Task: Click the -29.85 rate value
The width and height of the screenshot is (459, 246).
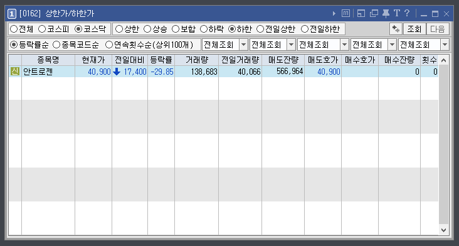Action: coord(162,72)
